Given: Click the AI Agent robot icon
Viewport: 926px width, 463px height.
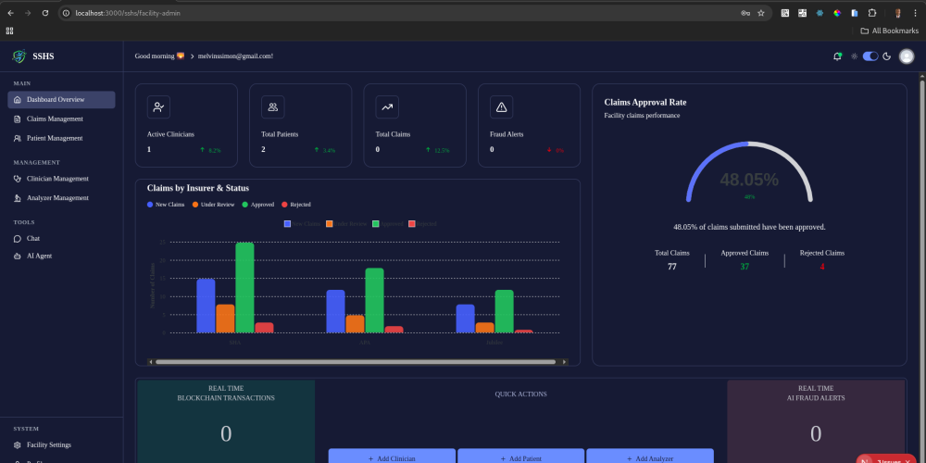Looking at the screenshot, I should click(x=19, y=256).
